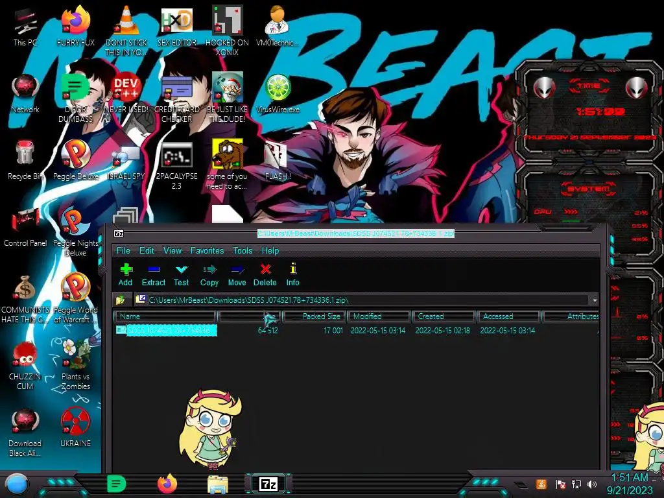Sort by Created column header
Screen dimensions: 664x498
coord(443,316)
